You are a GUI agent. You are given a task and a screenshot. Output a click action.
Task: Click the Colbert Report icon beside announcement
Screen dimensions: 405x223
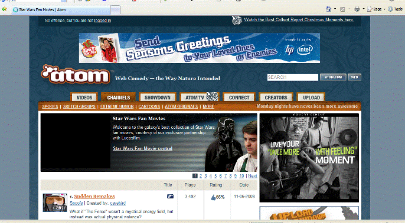point(237,20)
